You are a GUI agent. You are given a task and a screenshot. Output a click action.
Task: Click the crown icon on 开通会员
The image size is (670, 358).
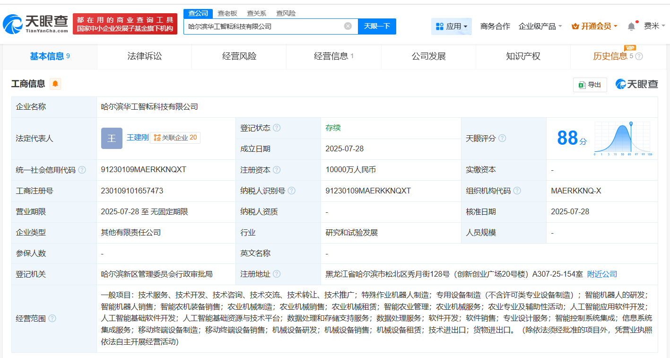575,26
